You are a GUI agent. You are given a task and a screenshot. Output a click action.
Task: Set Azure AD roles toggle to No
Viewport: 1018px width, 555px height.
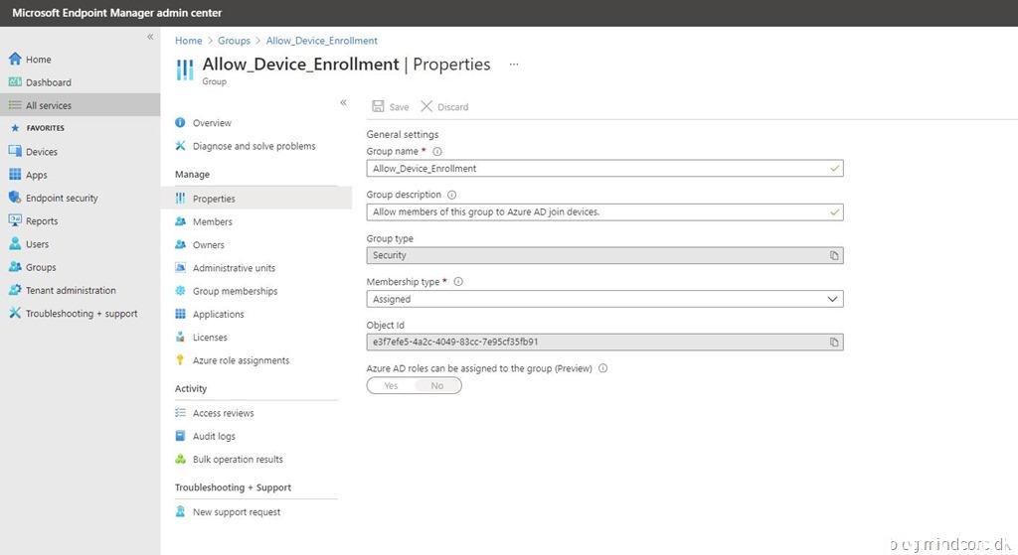pyautogui.click(x=437, y=386)
